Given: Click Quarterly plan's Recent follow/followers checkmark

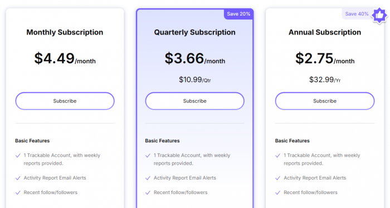Looking at the screenshot, I should pyautogui.click(x=148, y=192).
